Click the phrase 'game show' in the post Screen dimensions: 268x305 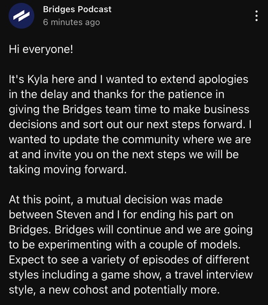(131, 275)
